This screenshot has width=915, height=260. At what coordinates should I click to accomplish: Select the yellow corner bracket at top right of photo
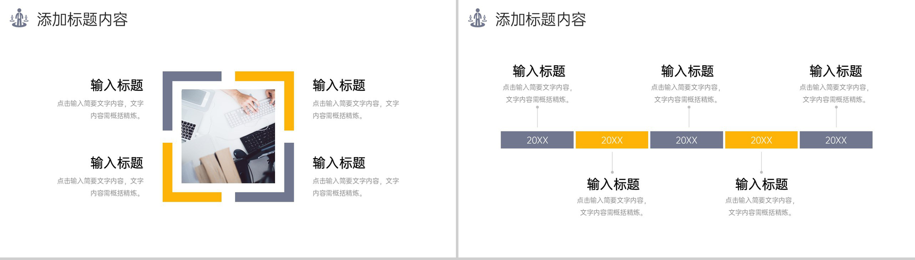pyautogui.click(x=264, y=101)
